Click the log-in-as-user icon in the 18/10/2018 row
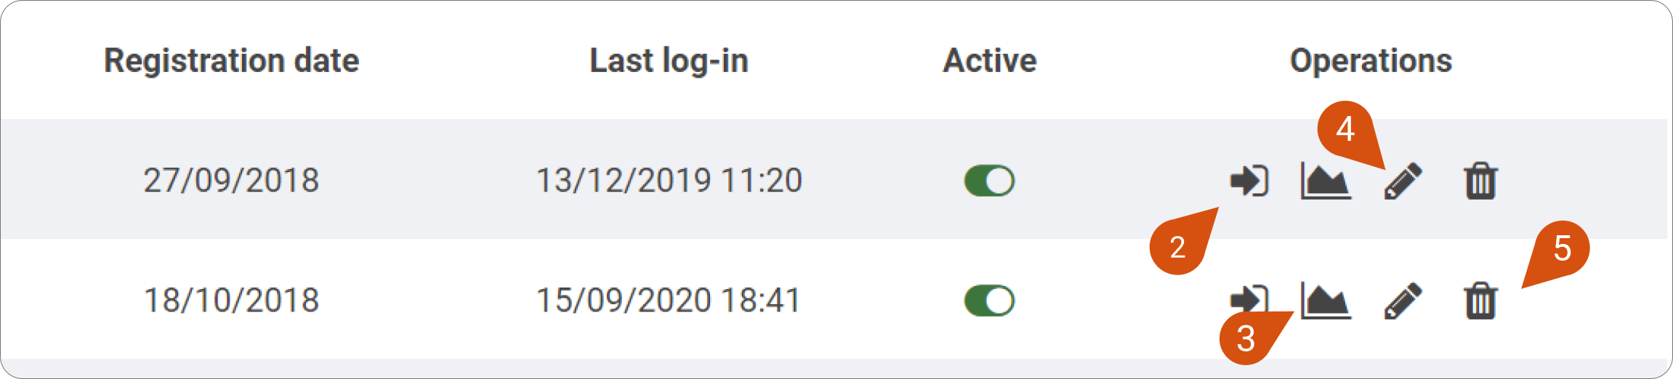The width and height of the screenshot is (1673, 379). 1249,300
